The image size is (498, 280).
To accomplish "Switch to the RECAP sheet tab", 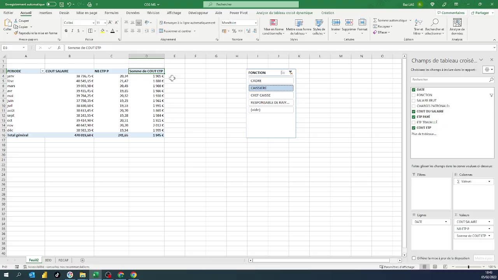I will point(63,260).
